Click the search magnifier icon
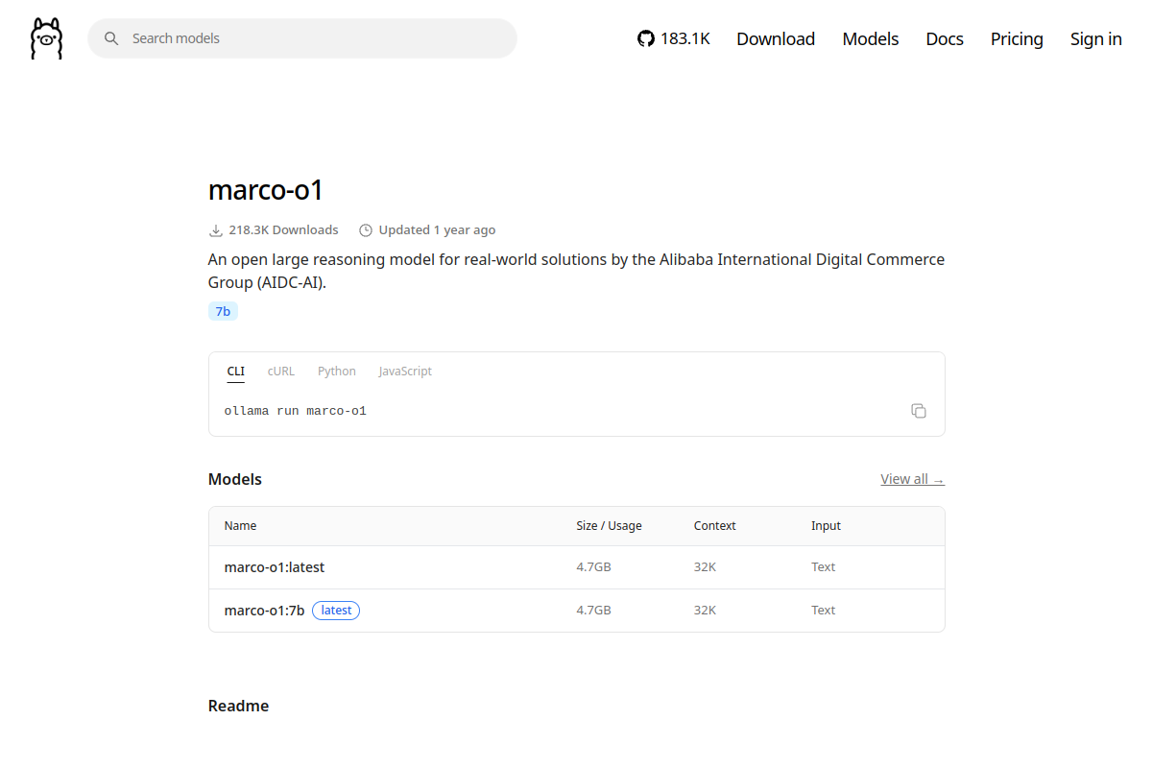This screenshot has height=768, width=1152. click(x=111, y=38)
